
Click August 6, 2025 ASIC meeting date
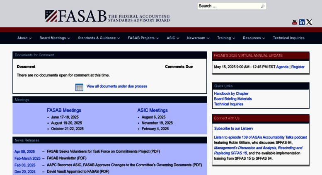pos(154,117)
